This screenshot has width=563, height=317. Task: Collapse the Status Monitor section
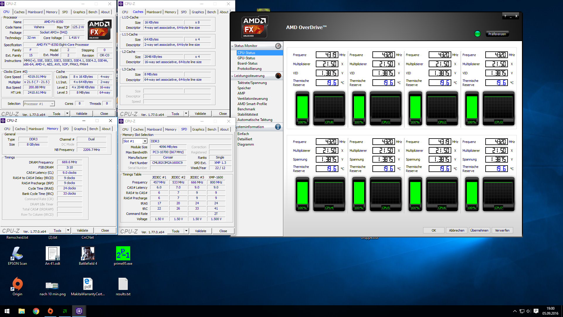click(x=232, y=46)
